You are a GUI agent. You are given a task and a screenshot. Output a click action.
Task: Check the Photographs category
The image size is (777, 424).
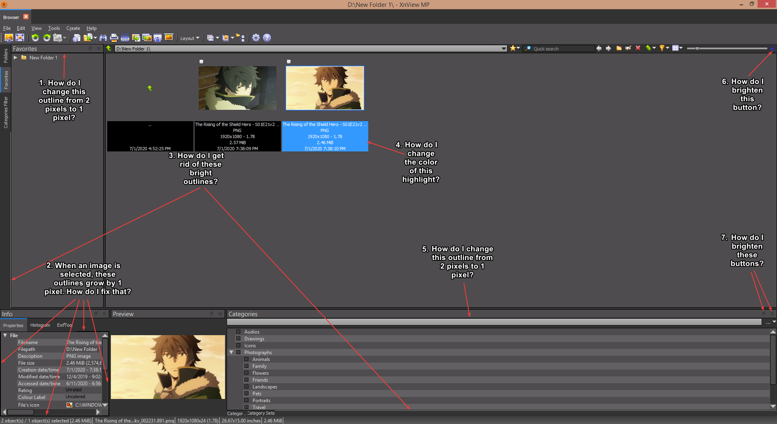coord(238,353)
